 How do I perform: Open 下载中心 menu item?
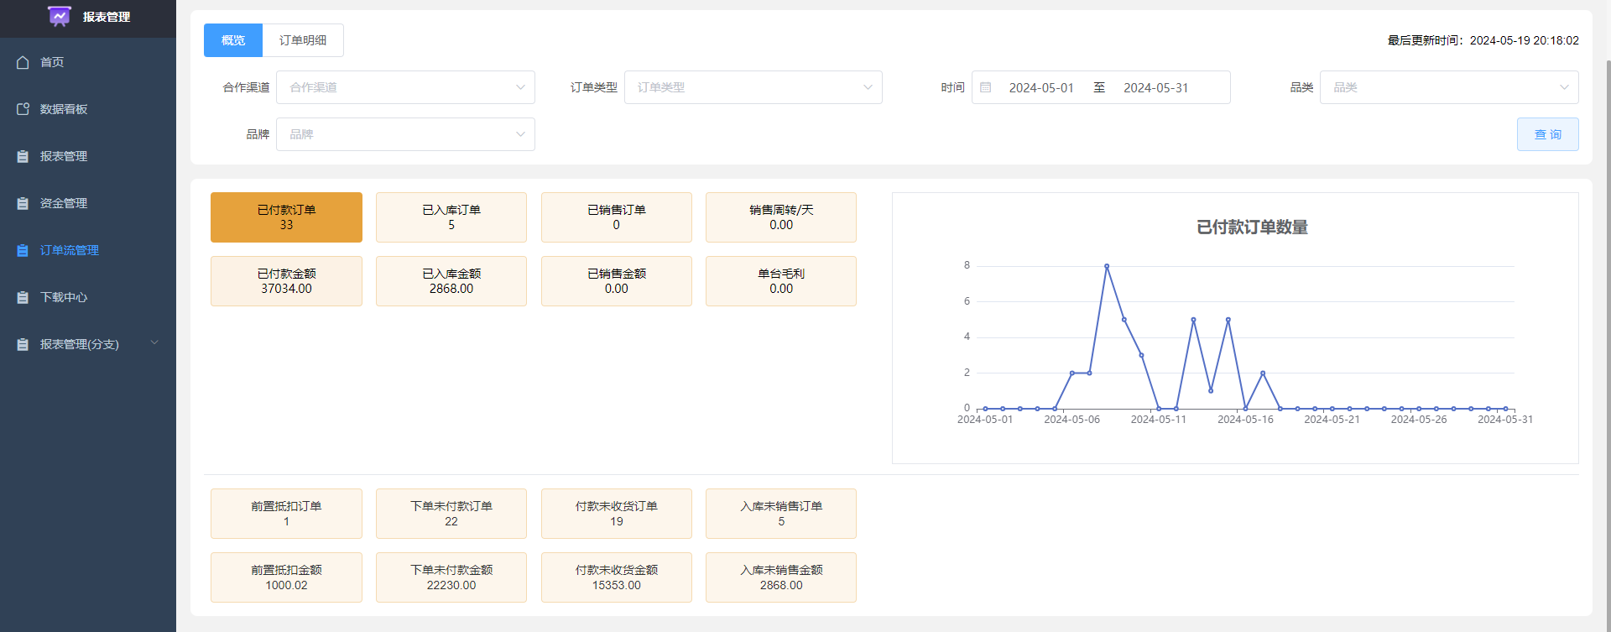[x=88, y=297]
